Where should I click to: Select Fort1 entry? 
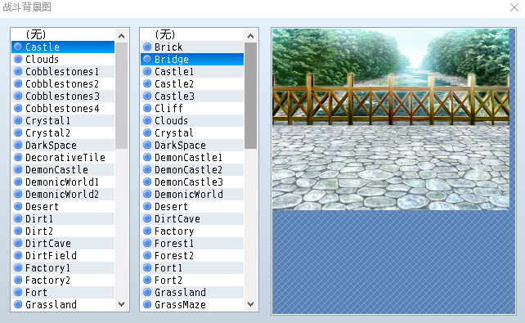point(192,267)
